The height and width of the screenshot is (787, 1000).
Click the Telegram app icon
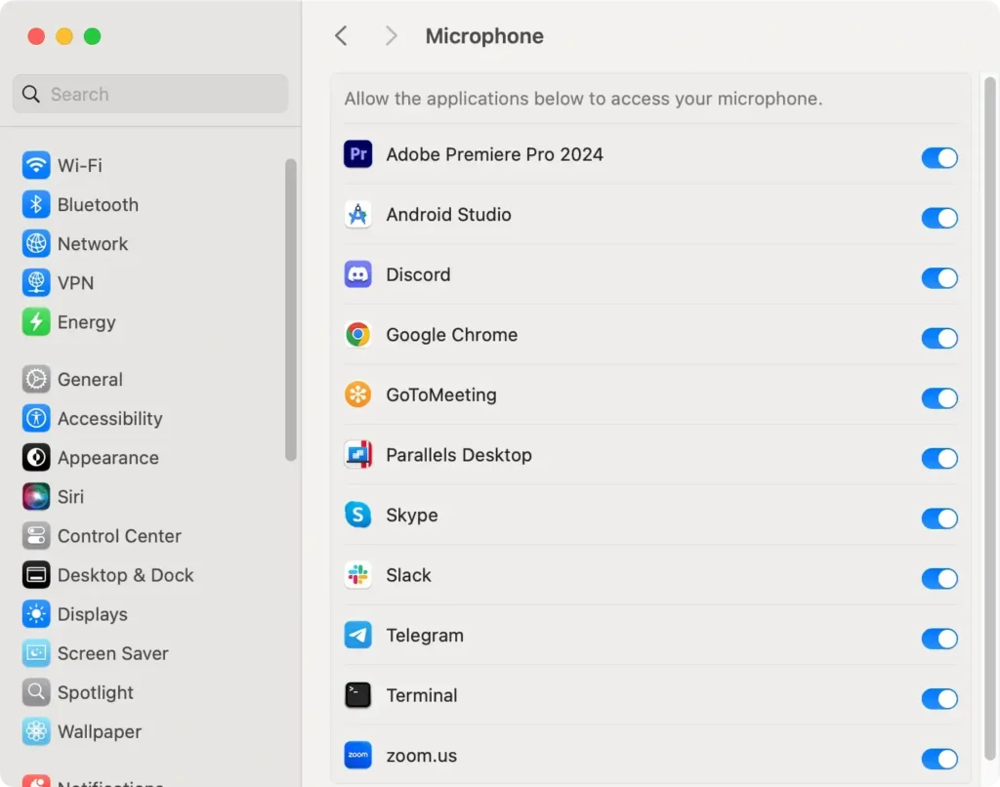point(357,636)
